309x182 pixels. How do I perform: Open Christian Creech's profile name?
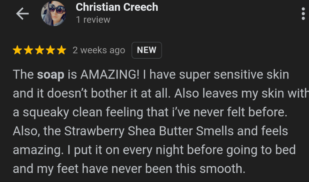click(x=117, y=7)
